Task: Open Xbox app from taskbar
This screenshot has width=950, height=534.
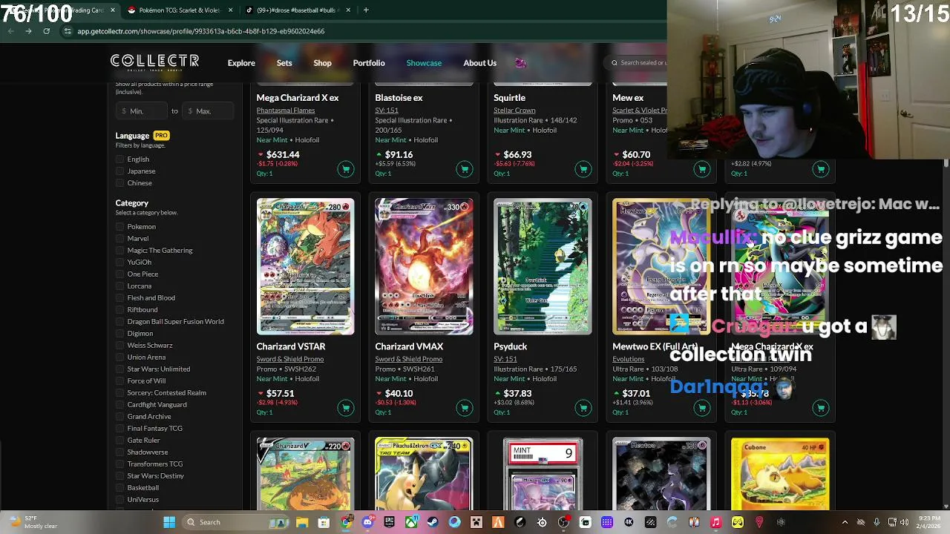Action: click(x=410, y=522)
